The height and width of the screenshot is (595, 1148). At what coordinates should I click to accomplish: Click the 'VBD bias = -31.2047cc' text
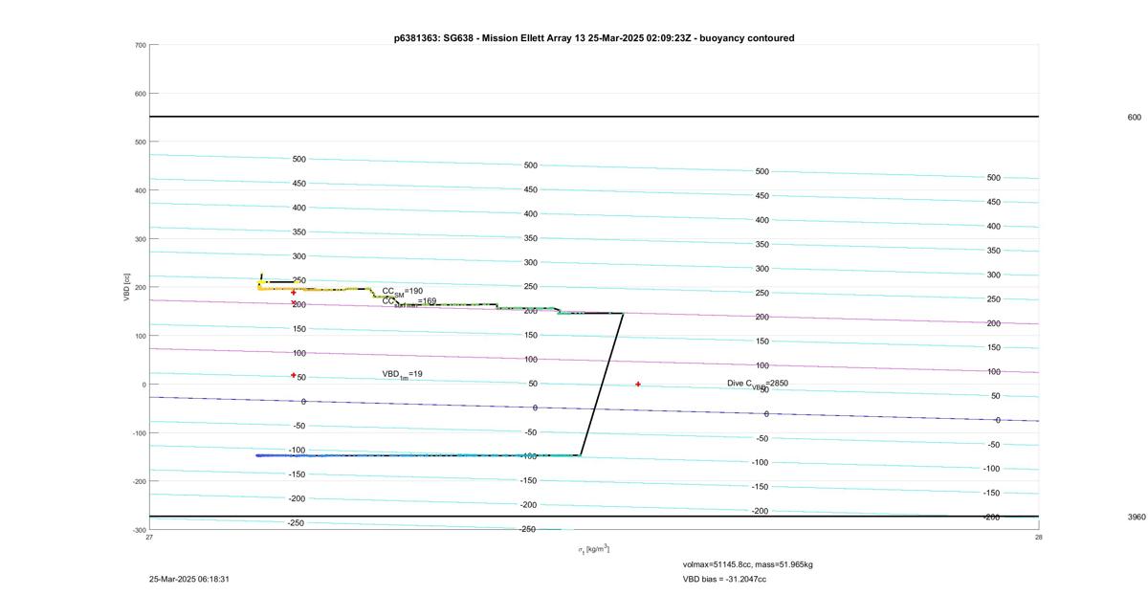click(724, 579)
